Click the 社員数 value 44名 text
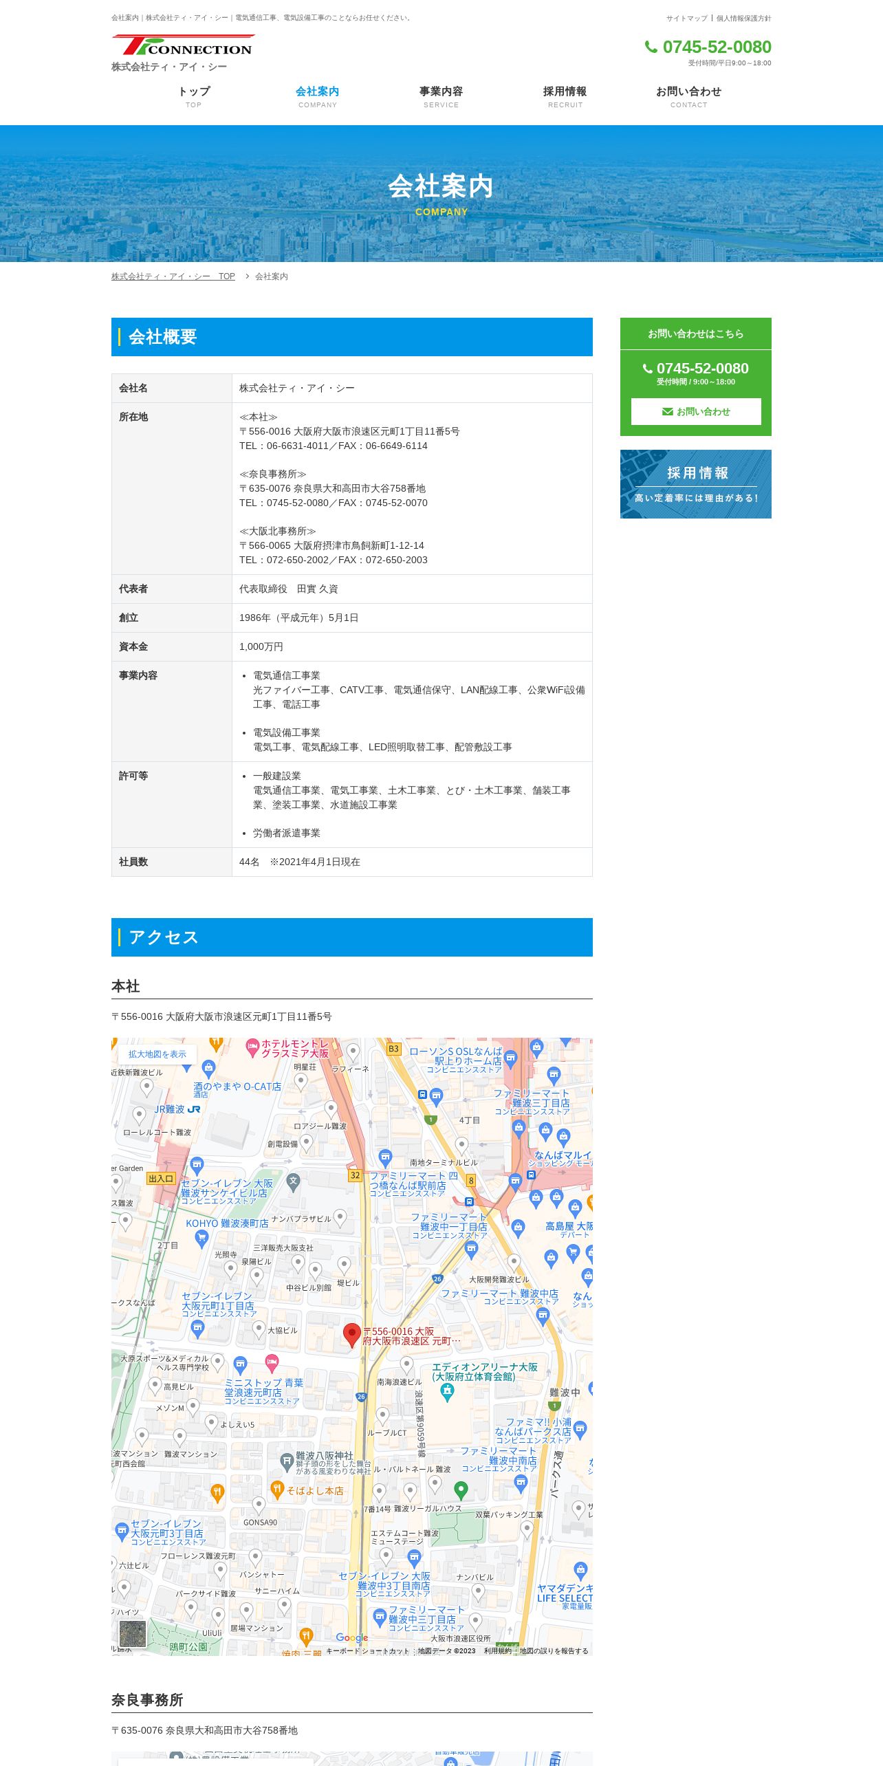This screenshot has height=1766, width=883. (x=300, y=862)
